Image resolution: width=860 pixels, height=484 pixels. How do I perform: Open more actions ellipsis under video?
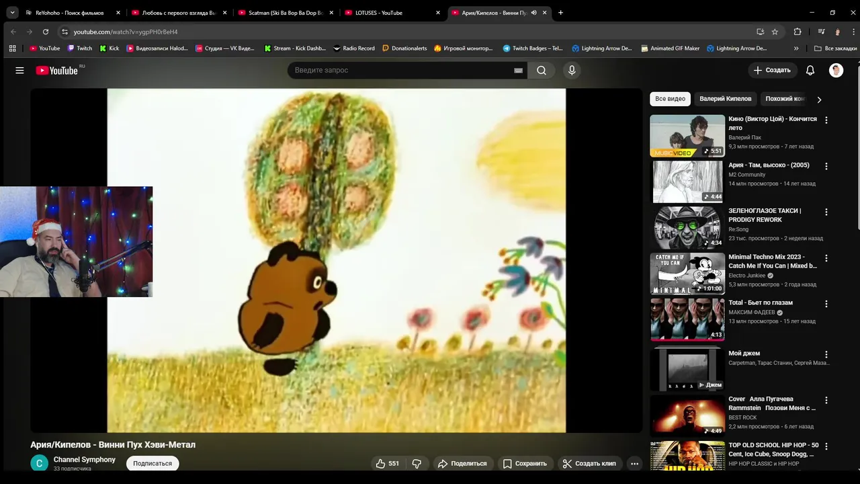[x=634, y=463]
